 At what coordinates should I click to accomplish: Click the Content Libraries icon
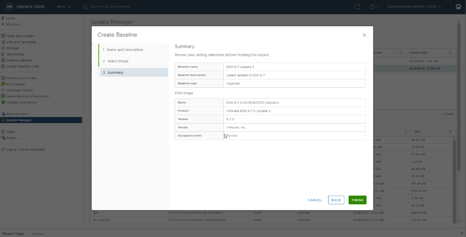[x=3, y=60]
